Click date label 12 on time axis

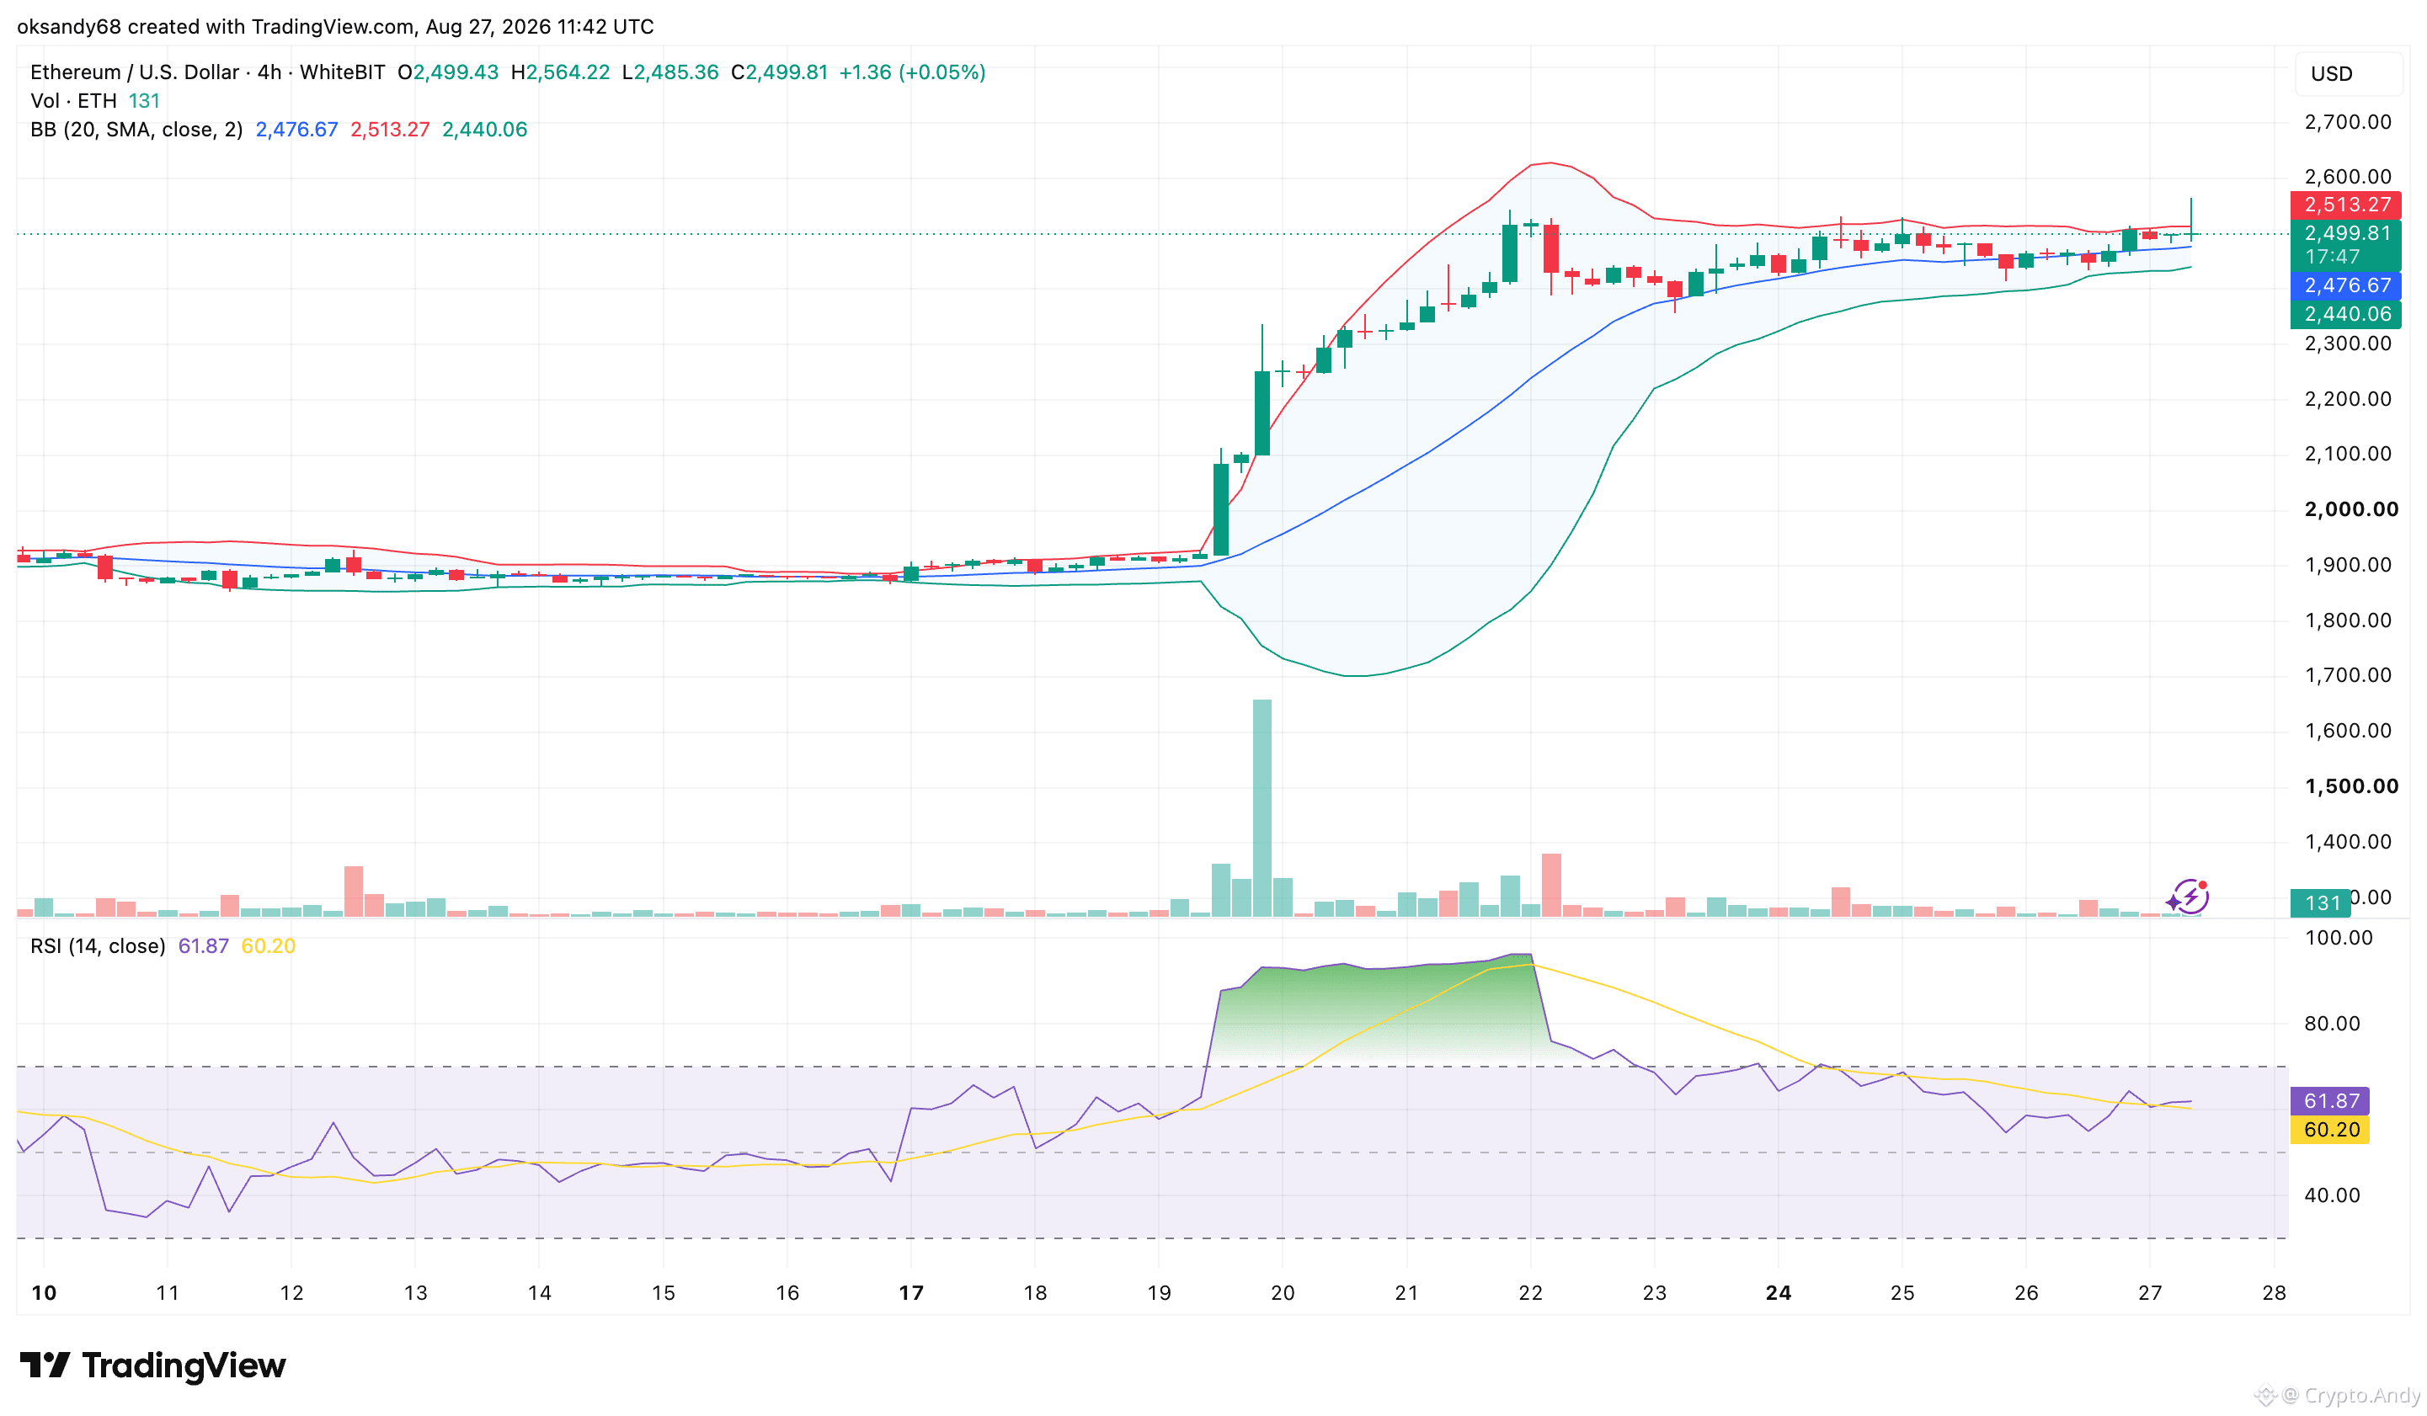click(292, 1293)
